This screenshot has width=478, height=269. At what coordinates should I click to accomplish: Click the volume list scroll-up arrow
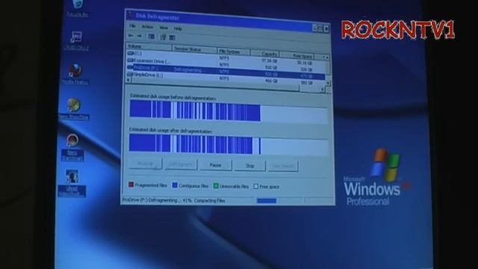[327, 58]
